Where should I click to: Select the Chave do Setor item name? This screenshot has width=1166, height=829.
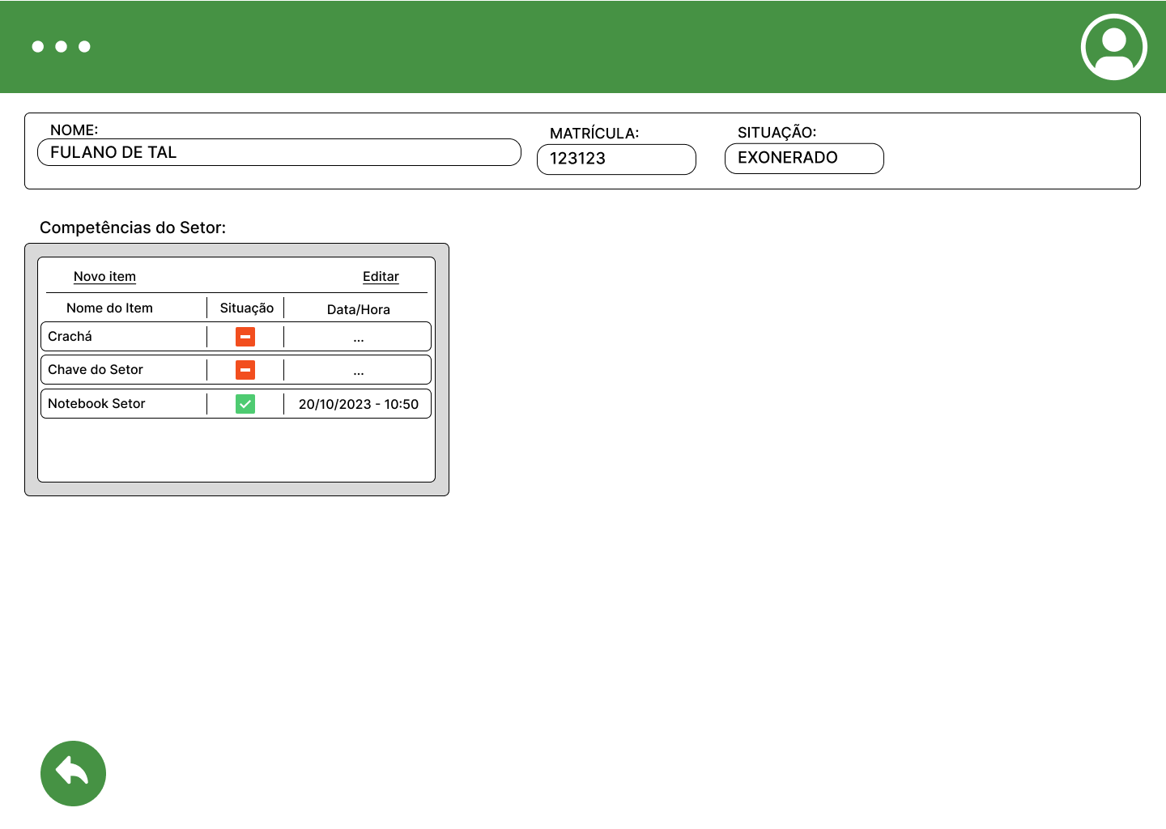click(x=96, y=370)
